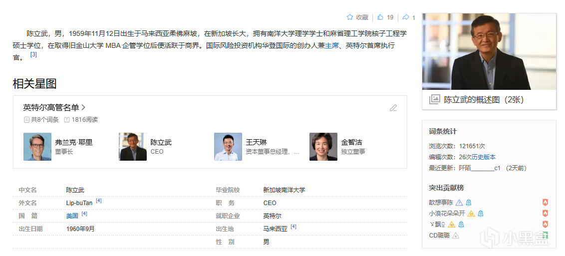Open 陈立武 CEO photo thumbnail in list
The width and height of the screenshot is (565, 256).
(x=133, y=147)
